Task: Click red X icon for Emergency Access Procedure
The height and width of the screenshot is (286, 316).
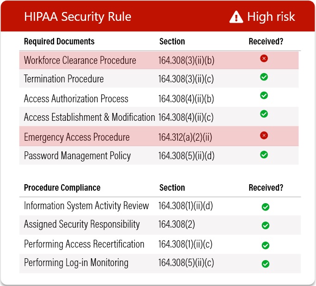Action: (264, 135)
